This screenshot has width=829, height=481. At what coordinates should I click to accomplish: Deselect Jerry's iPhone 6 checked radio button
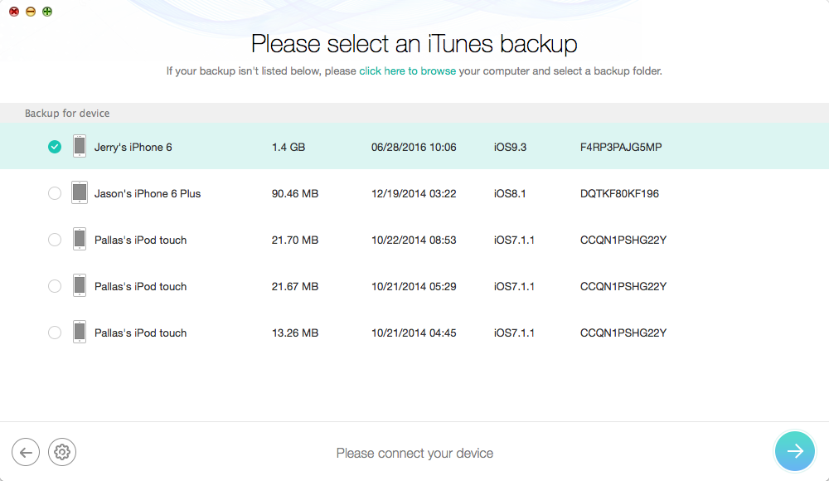click(55, 147)
